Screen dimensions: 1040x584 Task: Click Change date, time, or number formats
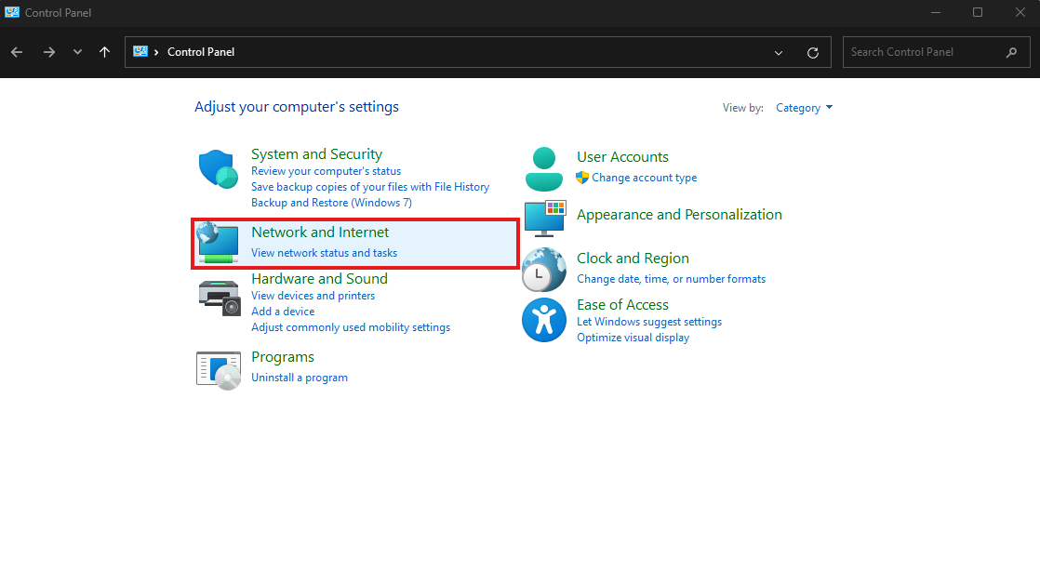click(672, 279)
